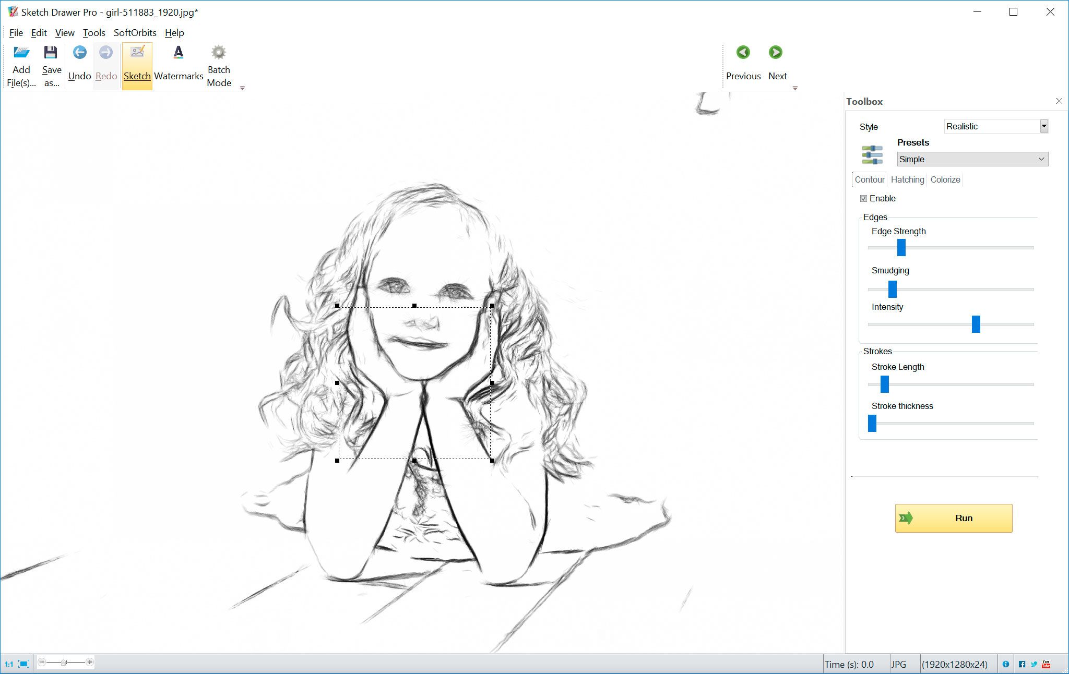Click the Next navigation arrow icon
The height and width of the screenshot is (674, 1069).
coord(775,52)
